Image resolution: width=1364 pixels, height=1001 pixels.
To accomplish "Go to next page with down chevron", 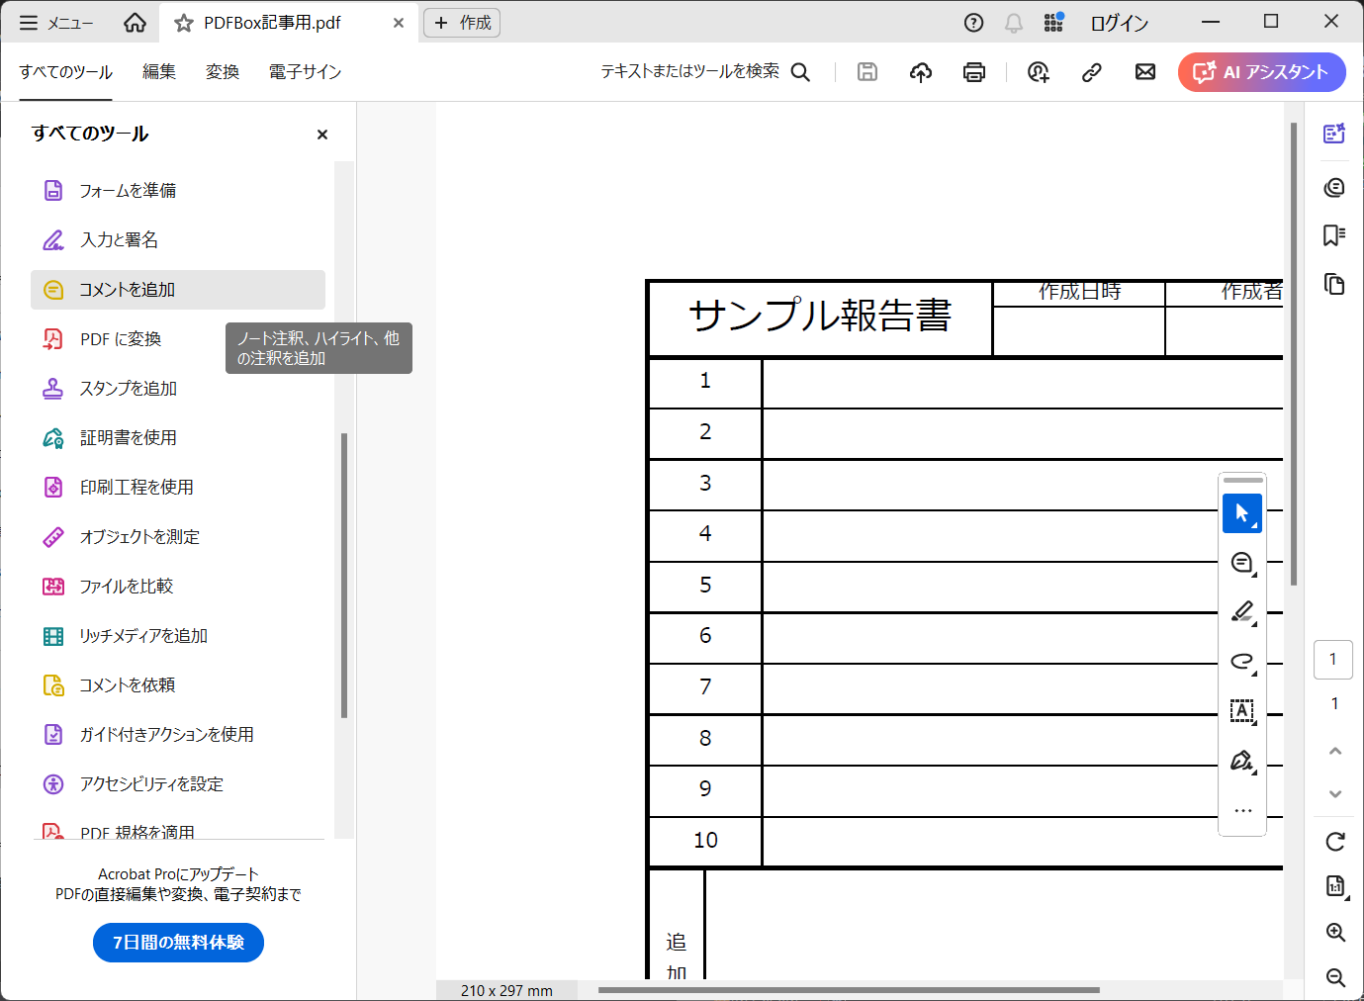I will click(x=1334, y=794).
